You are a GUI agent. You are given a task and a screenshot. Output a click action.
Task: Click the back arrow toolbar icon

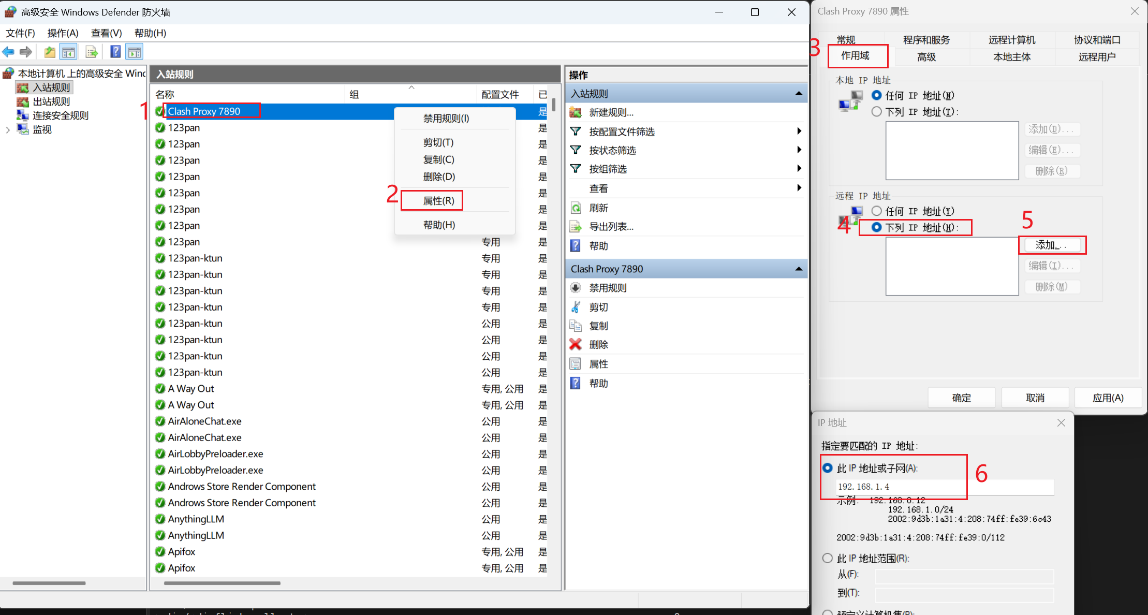click(8, 52)
